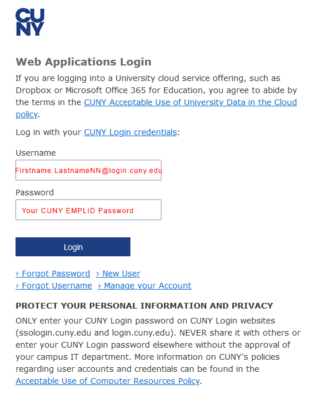
Task: Click the Web Applications Login heading
Action: coord(83,62)
